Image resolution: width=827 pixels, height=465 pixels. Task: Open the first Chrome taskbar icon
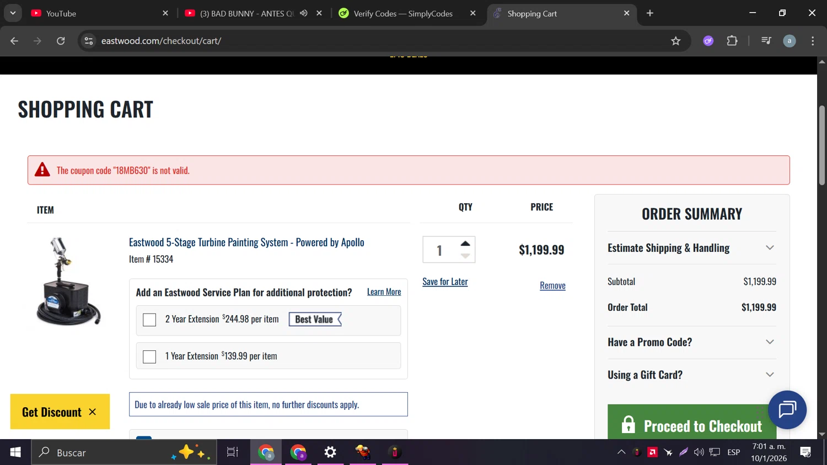click(x=266, y=452)
